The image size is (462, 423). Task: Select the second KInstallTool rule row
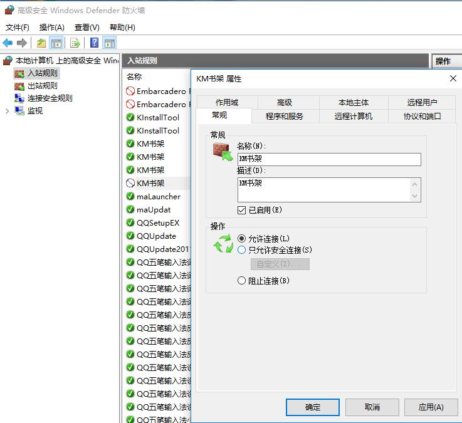pos(157,130)
